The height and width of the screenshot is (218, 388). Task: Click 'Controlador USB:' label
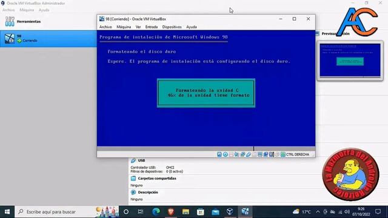[x=143, y=168]
